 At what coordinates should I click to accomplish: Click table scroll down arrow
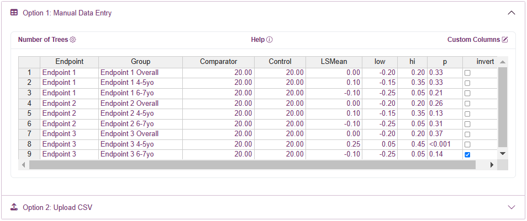point(503,153)
